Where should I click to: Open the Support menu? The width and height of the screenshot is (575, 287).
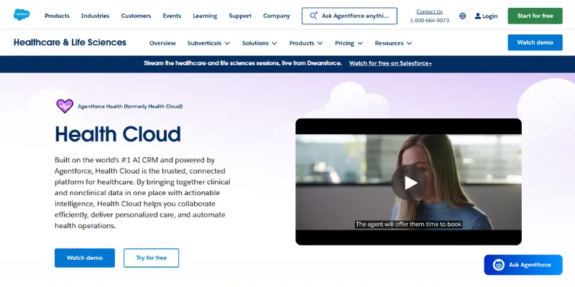click(x=240, y=16)
